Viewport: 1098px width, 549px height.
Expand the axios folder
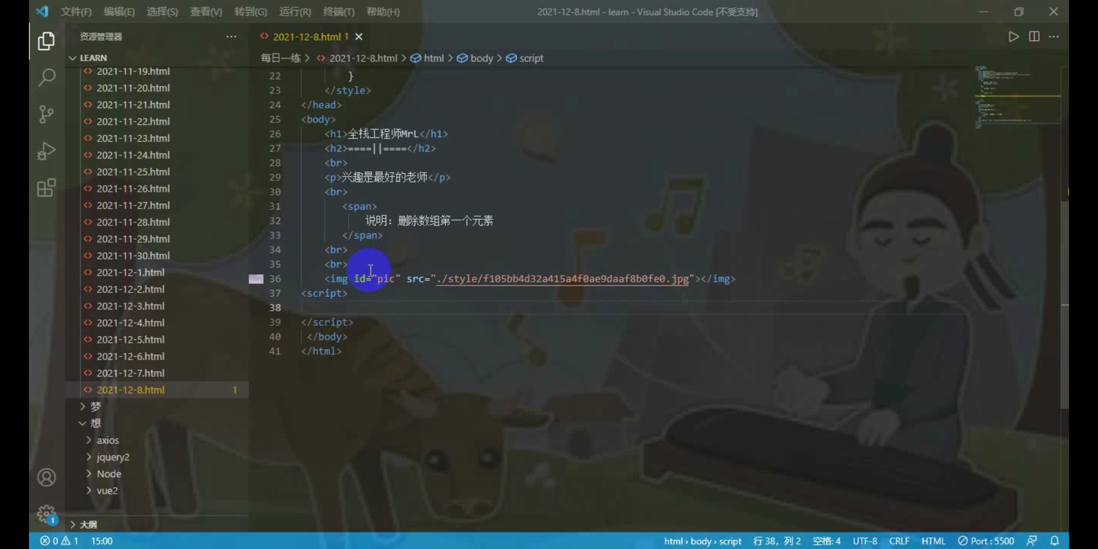pyautogui.click(x=157, y=440)
